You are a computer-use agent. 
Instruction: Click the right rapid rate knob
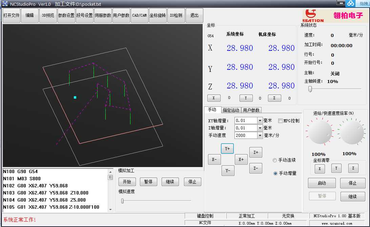(x=352, y=132)
